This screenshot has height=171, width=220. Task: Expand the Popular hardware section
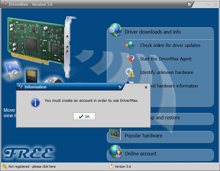tap(144, 136)
